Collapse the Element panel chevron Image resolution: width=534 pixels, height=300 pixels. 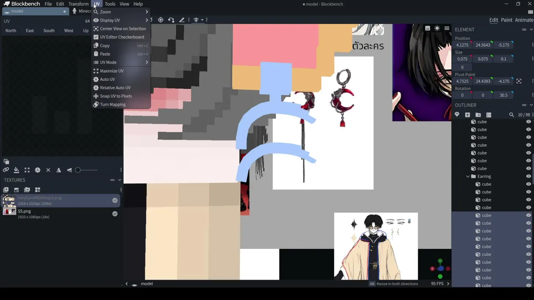tap(531, 30)
